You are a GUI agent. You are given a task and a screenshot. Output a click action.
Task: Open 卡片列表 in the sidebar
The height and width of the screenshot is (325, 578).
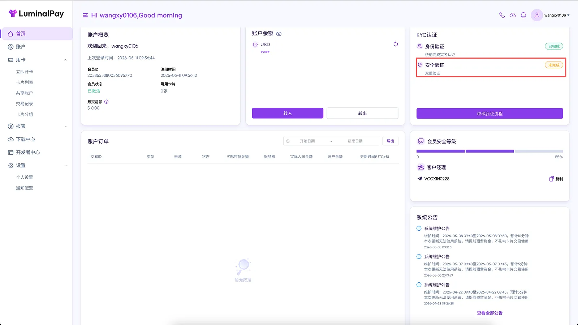pyautogui.click(x=25, y=82)
